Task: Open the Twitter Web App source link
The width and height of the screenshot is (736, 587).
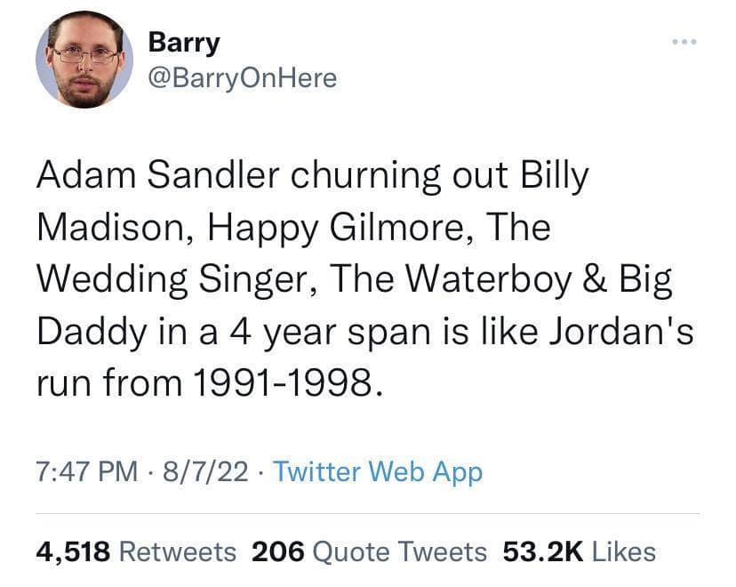Action: point(378,471)
